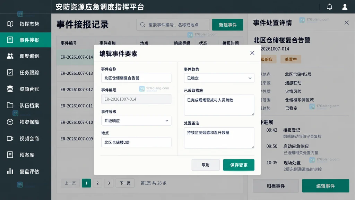This screenshot has height=200, width=355.
Task: Click the 响应等级 column header
Action: coord(182,43)
